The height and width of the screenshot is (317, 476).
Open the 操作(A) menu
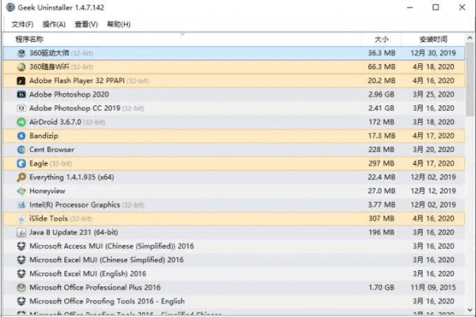54,24
